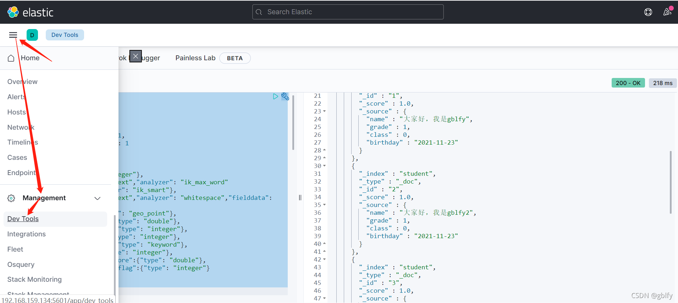Open the newsfeed notifications icon
This screenshot has height=303, width=678.
point(667,12)
